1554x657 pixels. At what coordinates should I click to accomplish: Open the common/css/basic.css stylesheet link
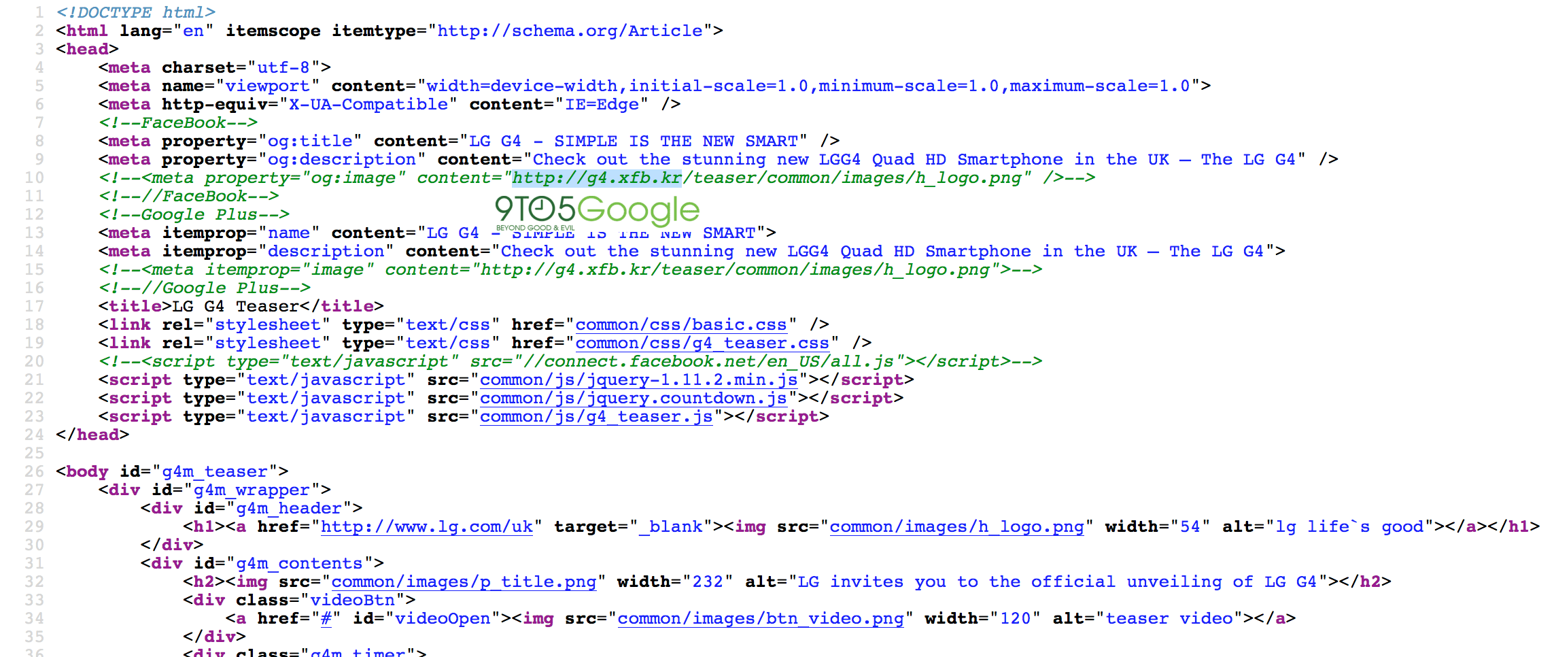tap(681, 325)
